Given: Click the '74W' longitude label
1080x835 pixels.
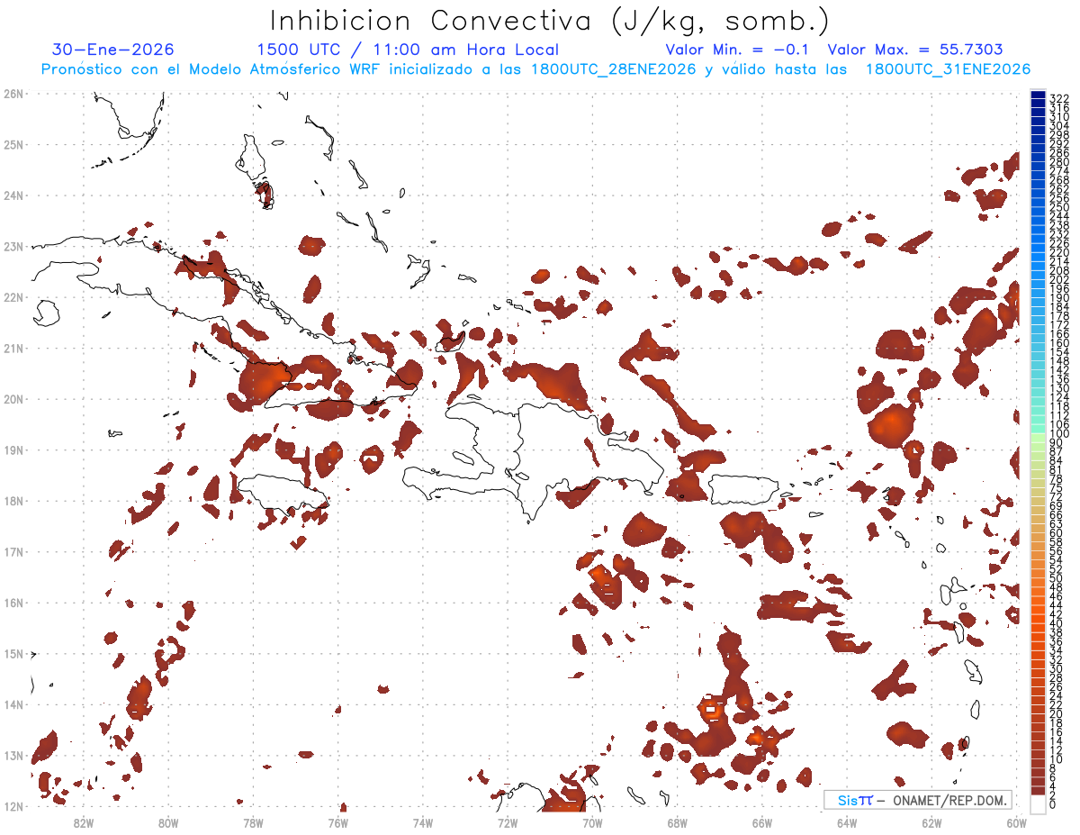Looking at the screenshot, I should click(x=423, y=822).
